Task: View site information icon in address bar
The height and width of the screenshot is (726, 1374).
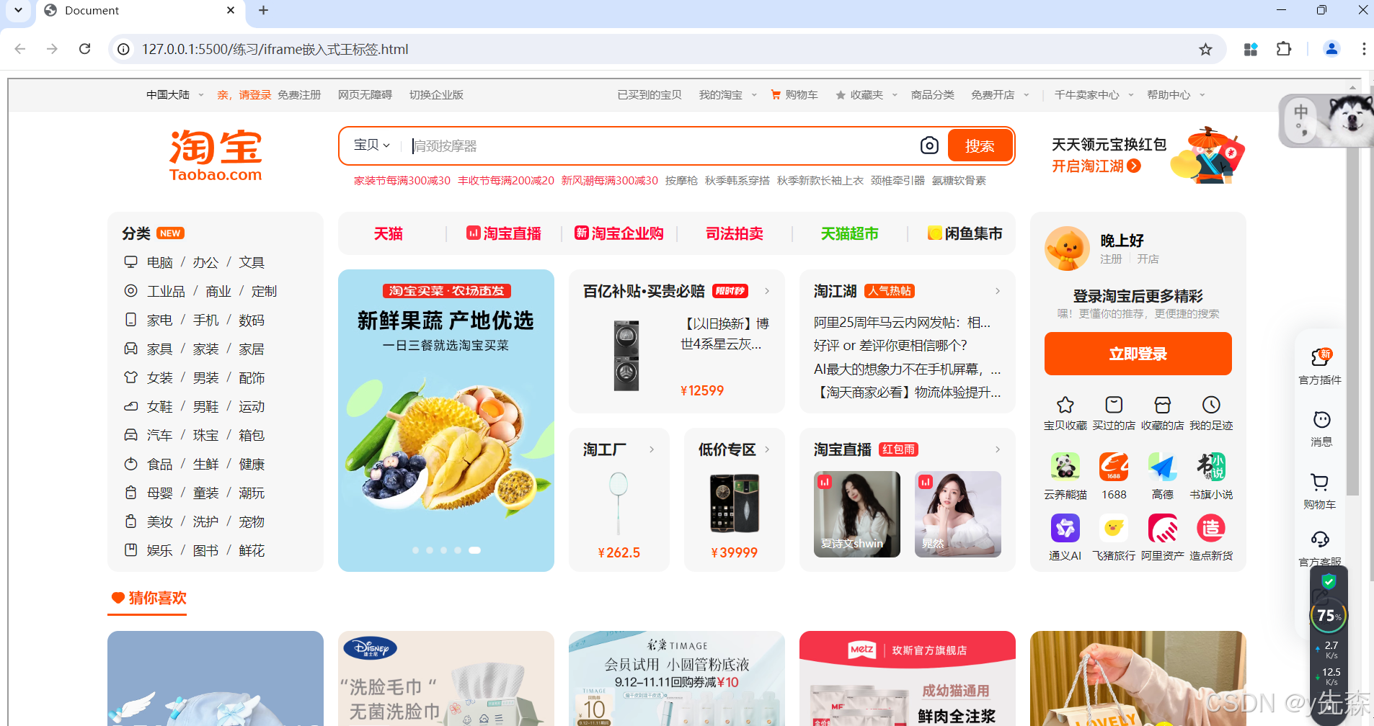Action: pos(124,49)
